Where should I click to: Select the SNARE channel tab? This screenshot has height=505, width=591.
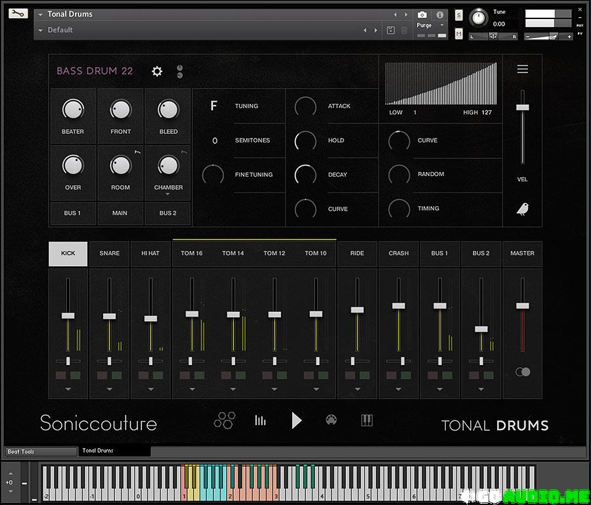(110, 253)
